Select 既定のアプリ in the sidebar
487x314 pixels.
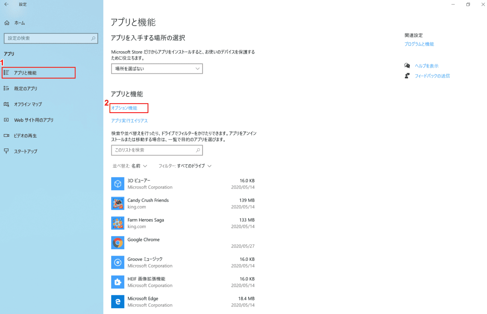[26, 88]
